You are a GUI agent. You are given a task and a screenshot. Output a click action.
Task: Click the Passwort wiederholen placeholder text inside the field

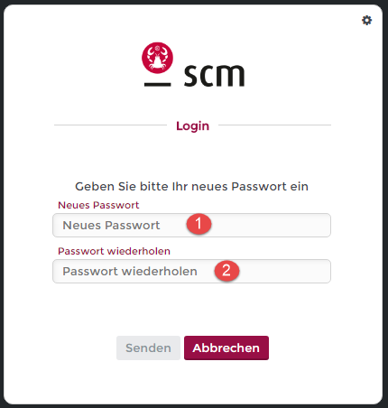(130, 271)
